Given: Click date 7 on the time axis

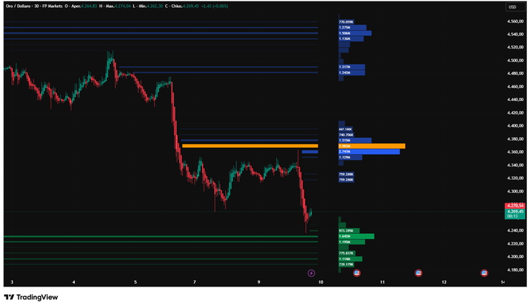Looking at the screenshot, I should point(194,282).
